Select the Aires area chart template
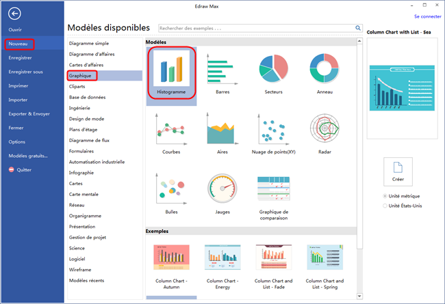The height and width of the screenshot is (304, 445). click(222, 133)
